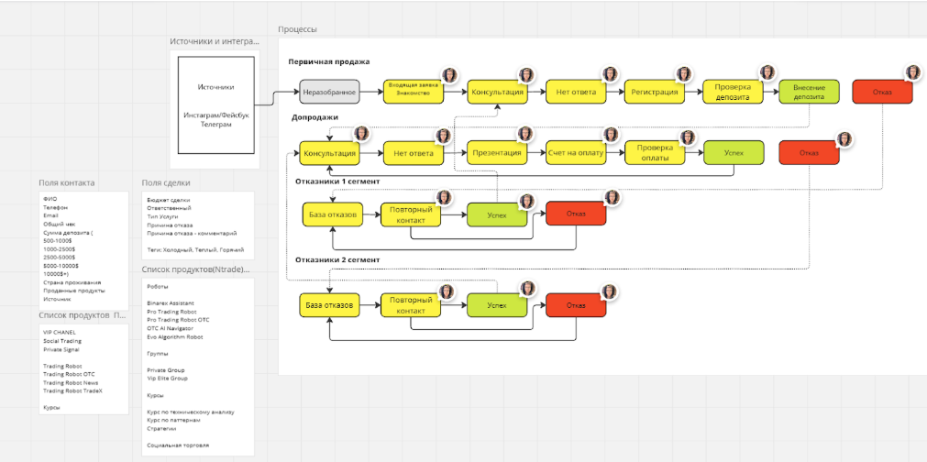Click the Телефон line in Поля контакта

coord(55,207)
